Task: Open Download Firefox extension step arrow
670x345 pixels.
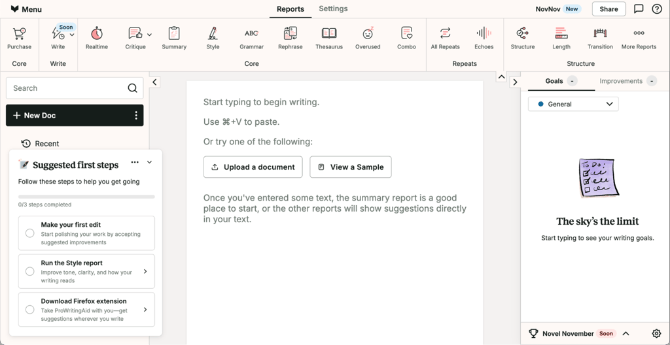Action: 145,310
